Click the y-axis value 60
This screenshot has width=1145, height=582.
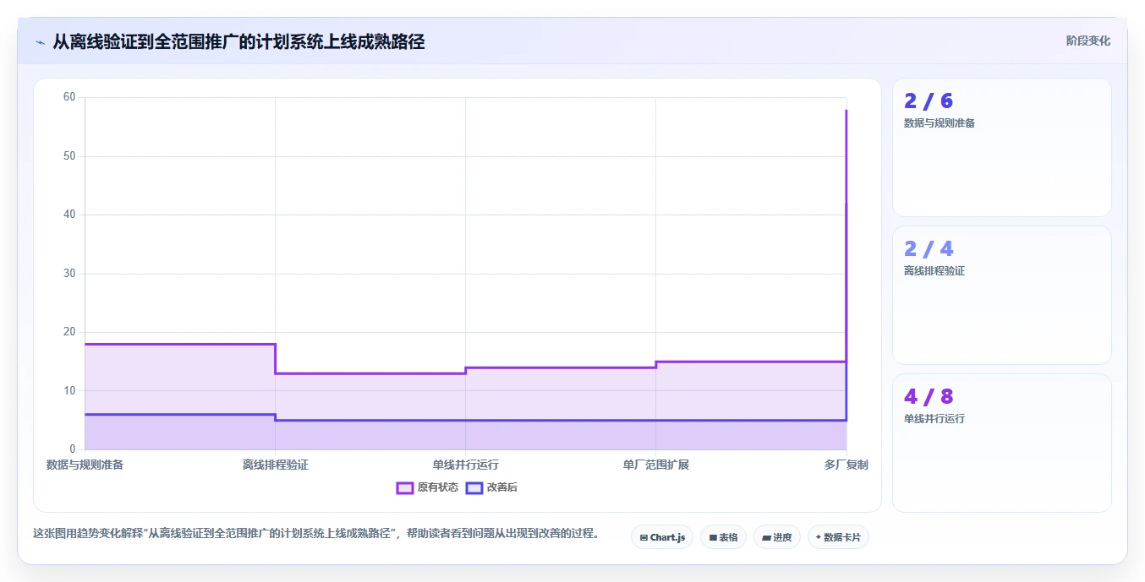coord(69,97)
